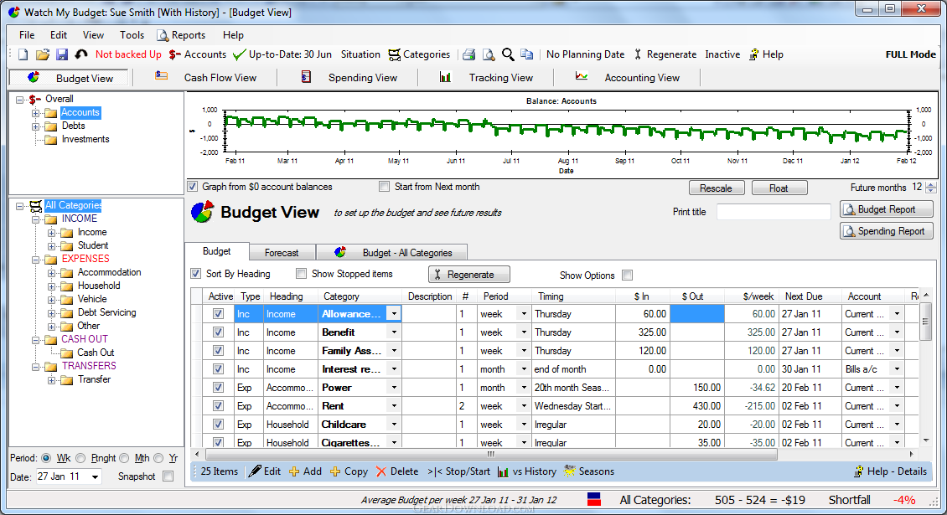Select the Mth period radio button
947x515 pixels.
pos(124,458)
